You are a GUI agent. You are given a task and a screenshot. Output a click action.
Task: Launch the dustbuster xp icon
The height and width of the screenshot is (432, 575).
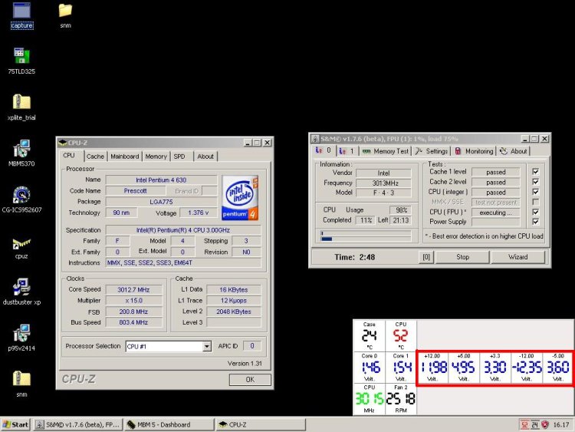[21, 288]
